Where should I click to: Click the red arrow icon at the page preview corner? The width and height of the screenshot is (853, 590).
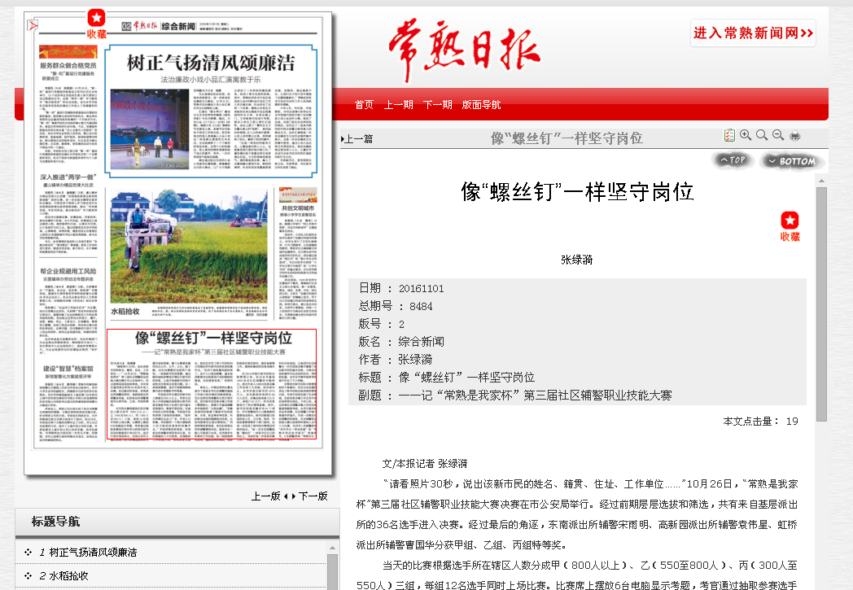(x=33, y=25)
